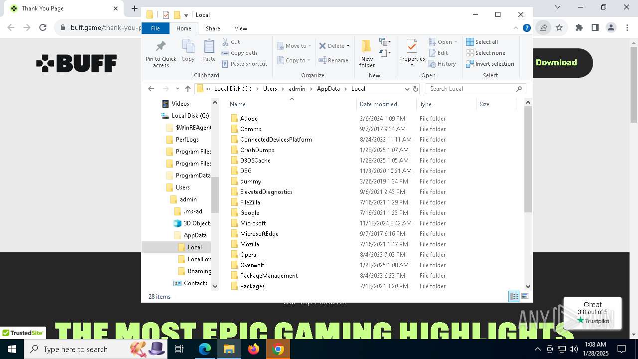Select the FileZilla folder
Viewport: 638px width, 359px height.
[250, 202]
